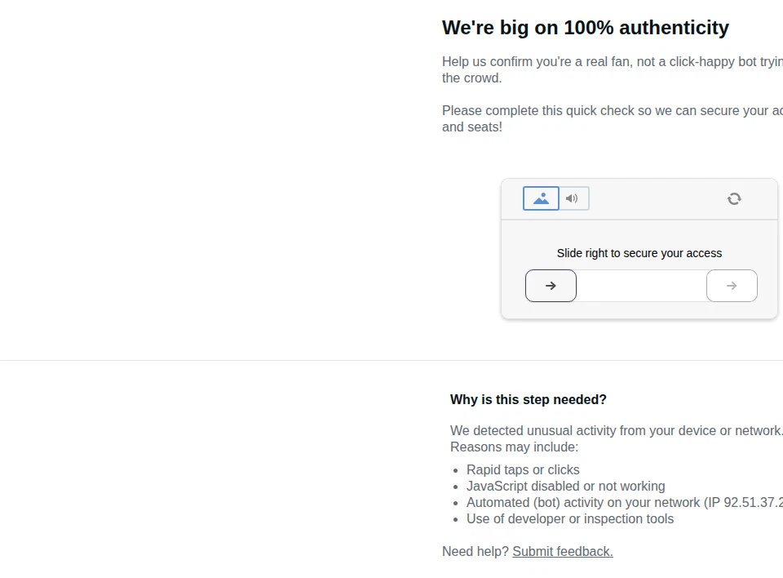Viewport: 783px width, 578px height.
Task: Click the empty slider track area
Action: [641, 286]
